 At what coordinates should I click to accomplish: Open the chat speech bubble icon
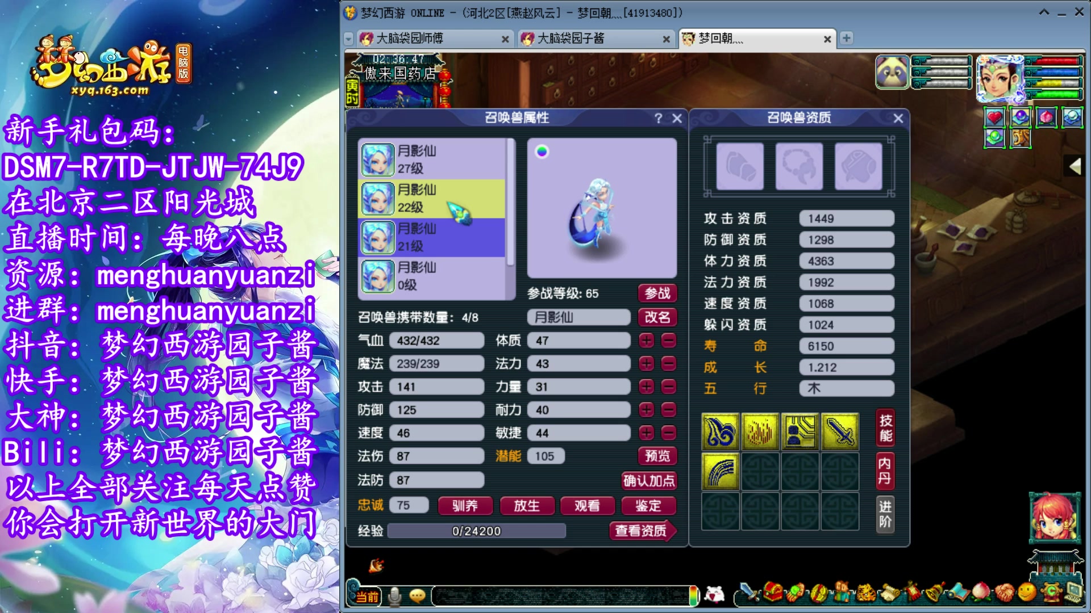pyautogui.click(x=418, y=596)
